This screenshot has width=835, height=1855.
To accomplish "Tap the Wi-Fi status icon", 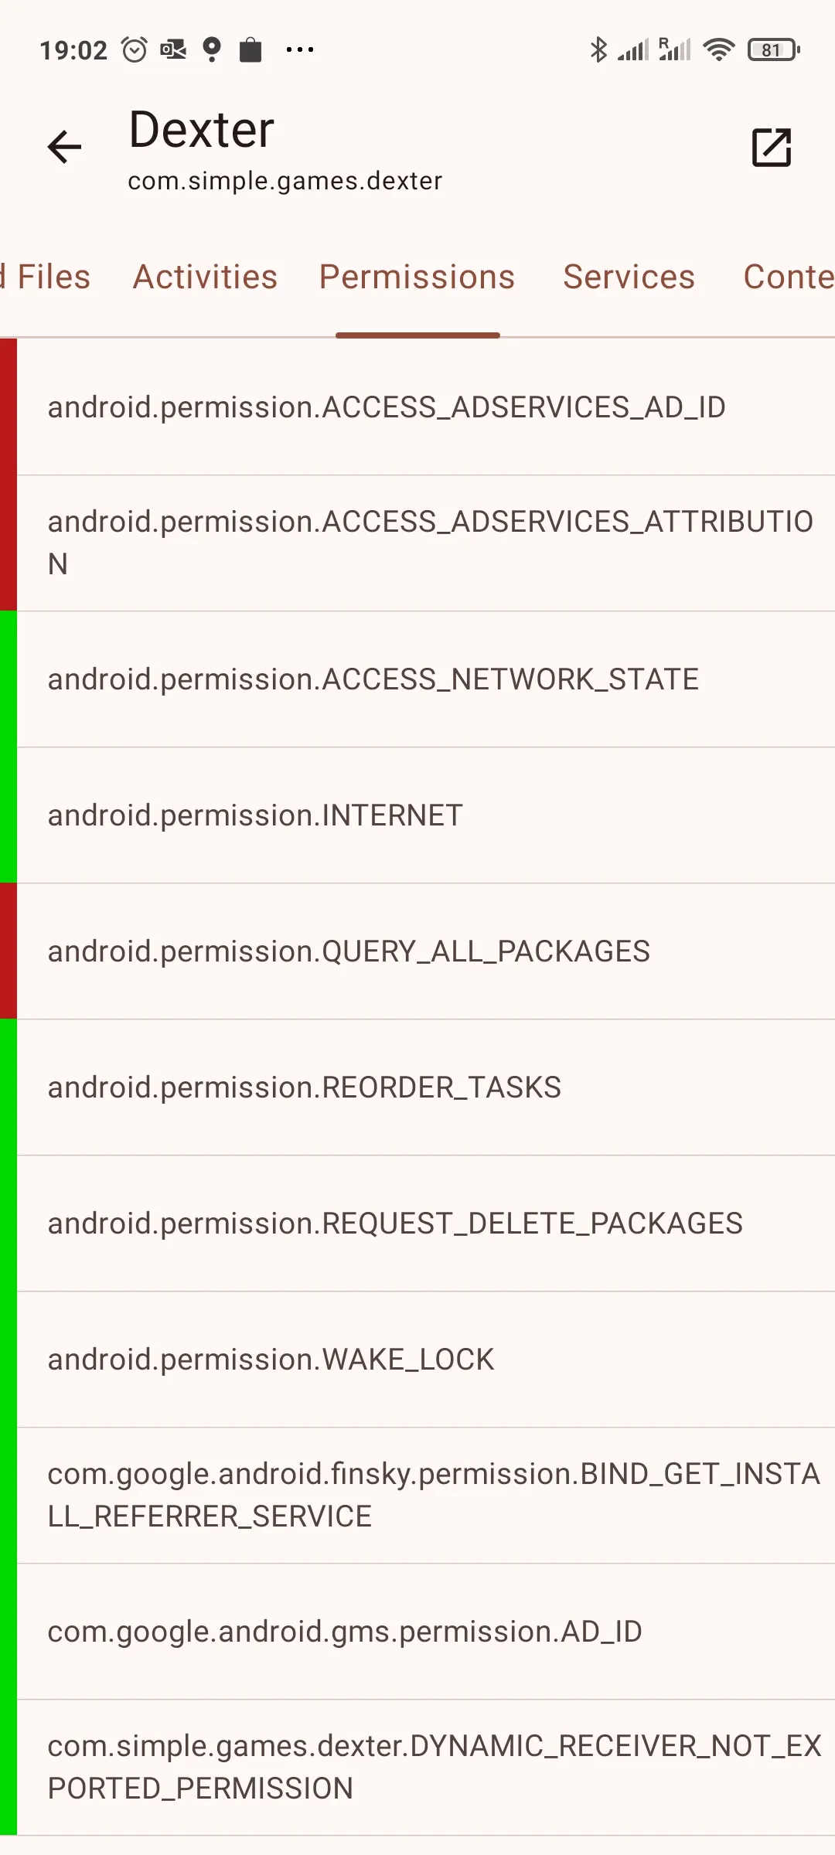I will [718, 49].
